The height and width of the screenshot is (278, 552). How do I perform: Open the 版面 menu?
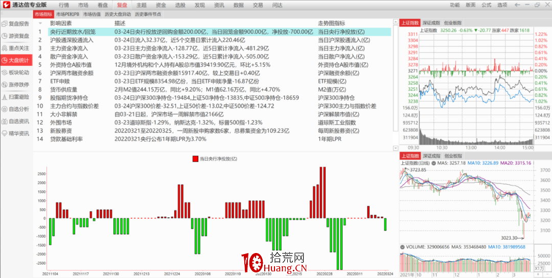[470, 5]
